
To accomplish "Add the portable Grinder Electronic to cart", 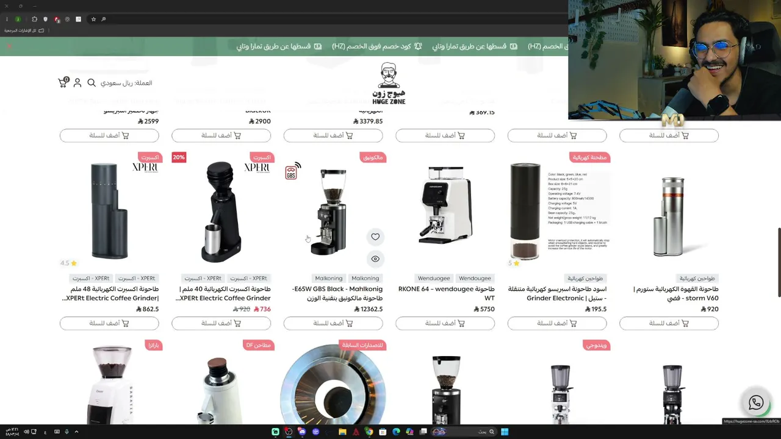I will tap(557, 323).
